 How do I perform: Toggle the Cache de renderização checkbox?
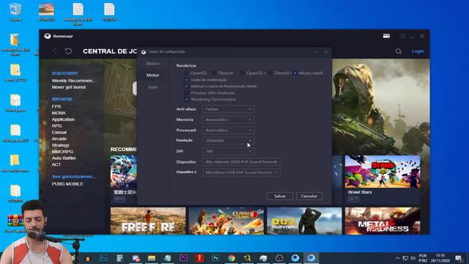(x=186, y=80)
